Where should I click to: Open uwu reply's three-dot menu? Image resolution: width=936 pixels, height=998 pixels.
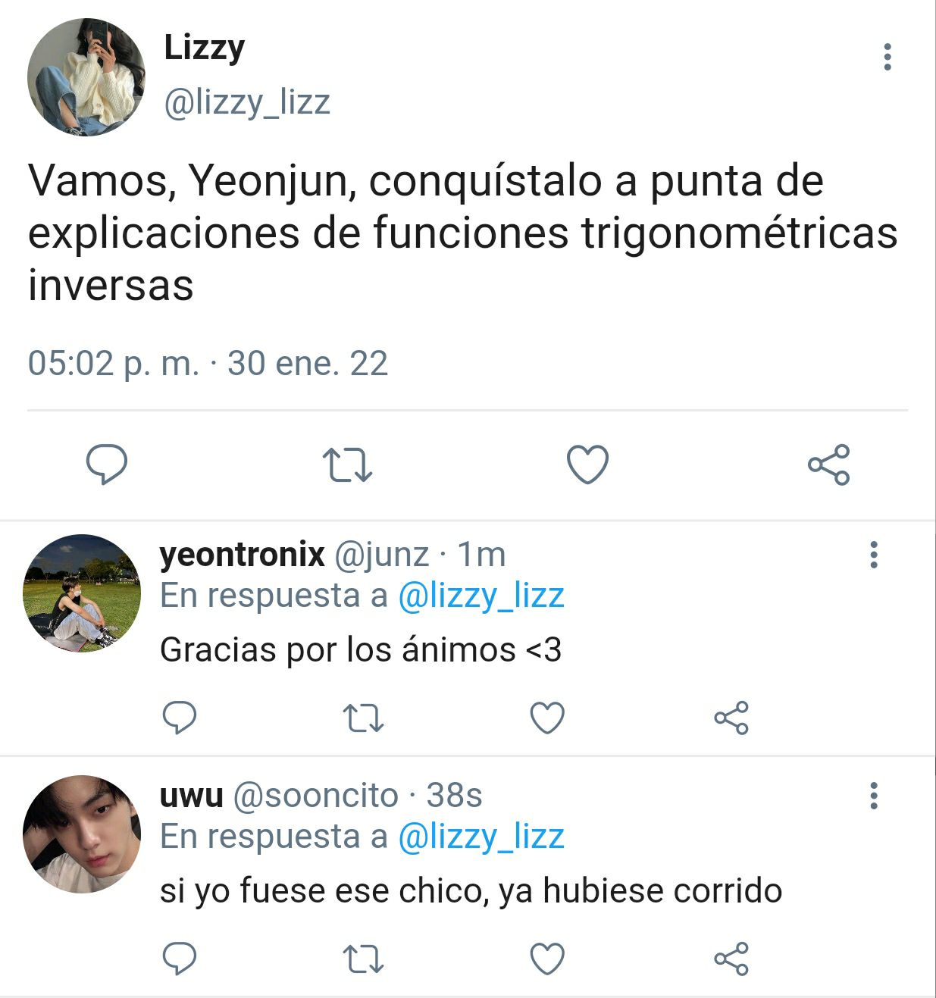coord(874,796)
